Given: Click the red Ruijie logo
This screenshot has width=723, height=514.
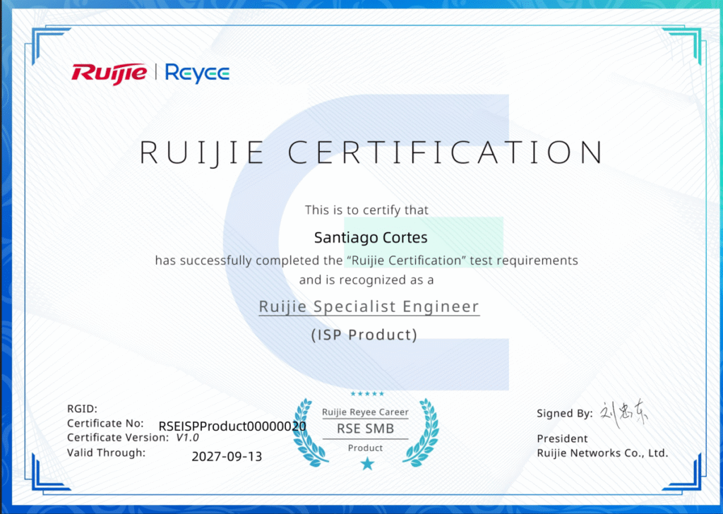Looking at the screenshot, I should 109,73.
